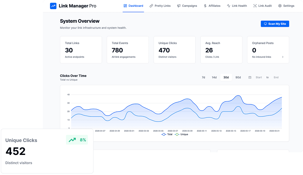Viewport: 303px width, 175px height.
Task: Open the Dashboard tab
Action: (133, 6)
